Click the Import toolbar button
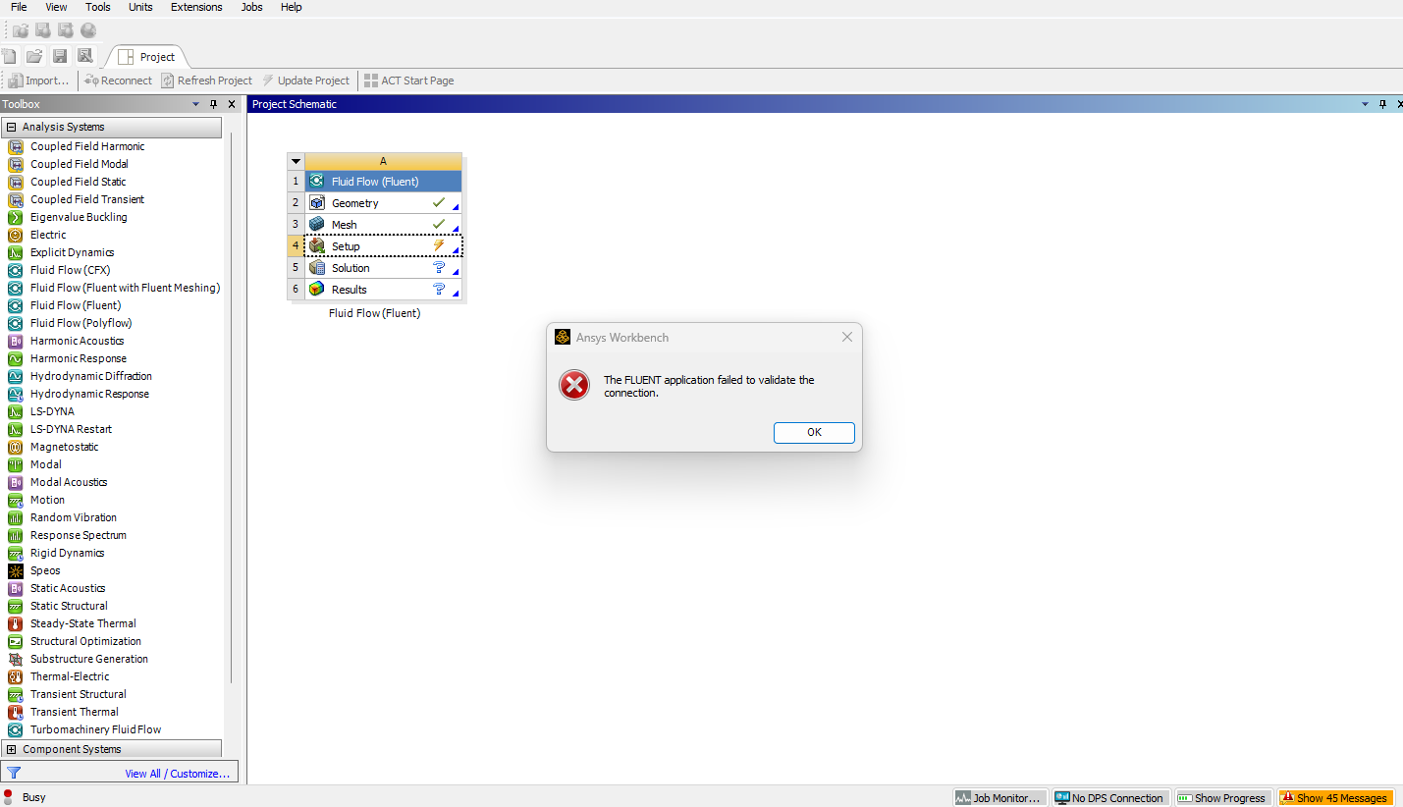 coord(39,81)
